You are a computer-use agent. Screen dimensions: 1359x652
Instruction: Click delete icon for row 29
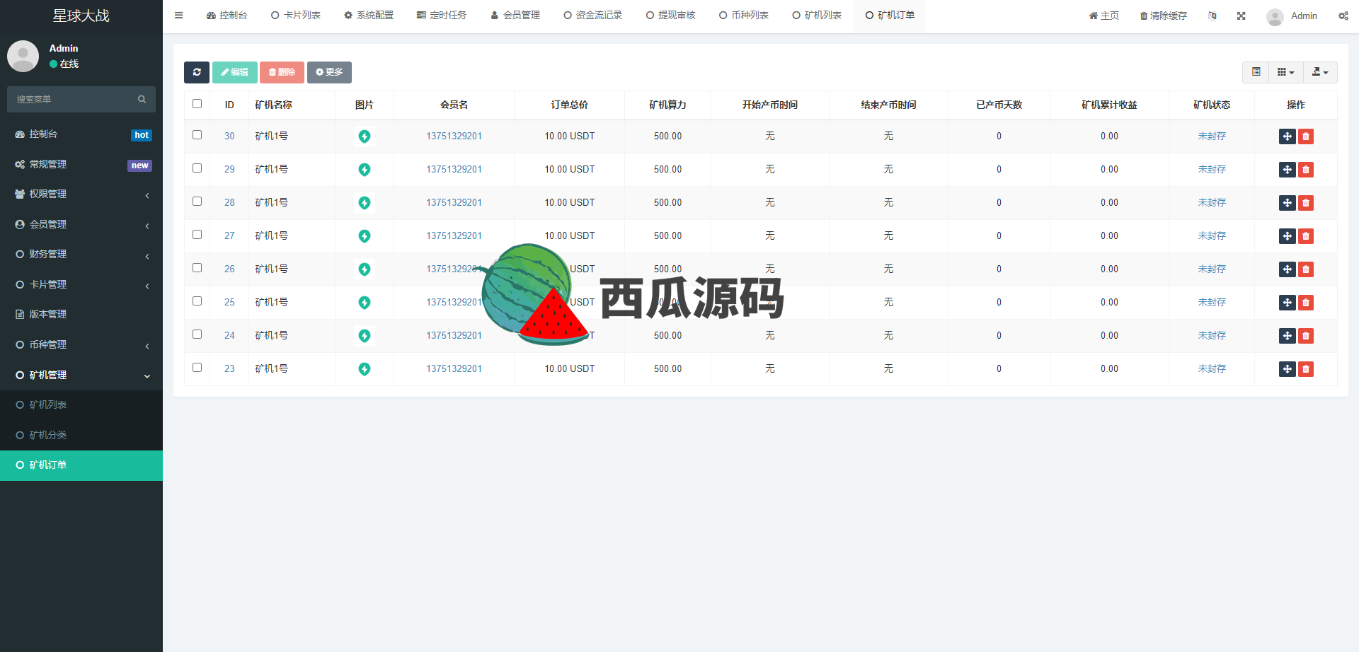pyautogui.click(x=1306, y=170)
